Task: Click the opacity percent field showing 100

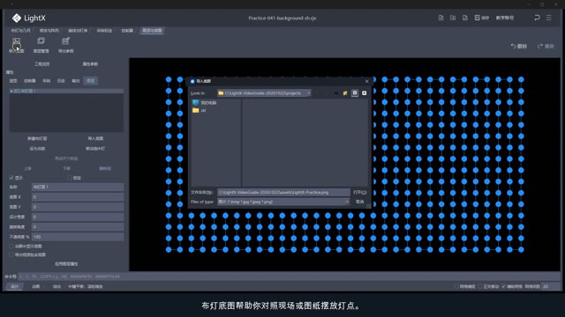Action: pyautogui.click(x=78, y=237)
